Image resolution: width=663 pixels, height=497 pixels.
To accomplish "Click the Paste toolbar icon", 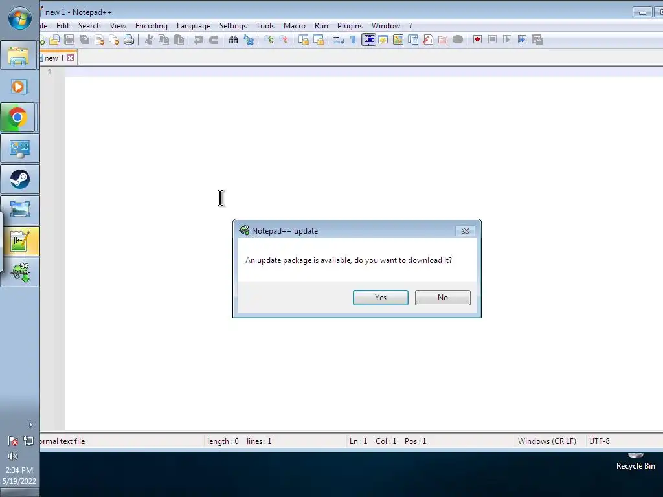I will pos(179,39).
